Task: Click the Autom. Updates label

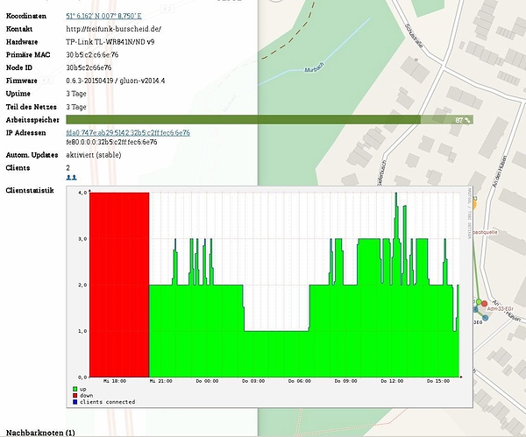Action: (32, 155)
